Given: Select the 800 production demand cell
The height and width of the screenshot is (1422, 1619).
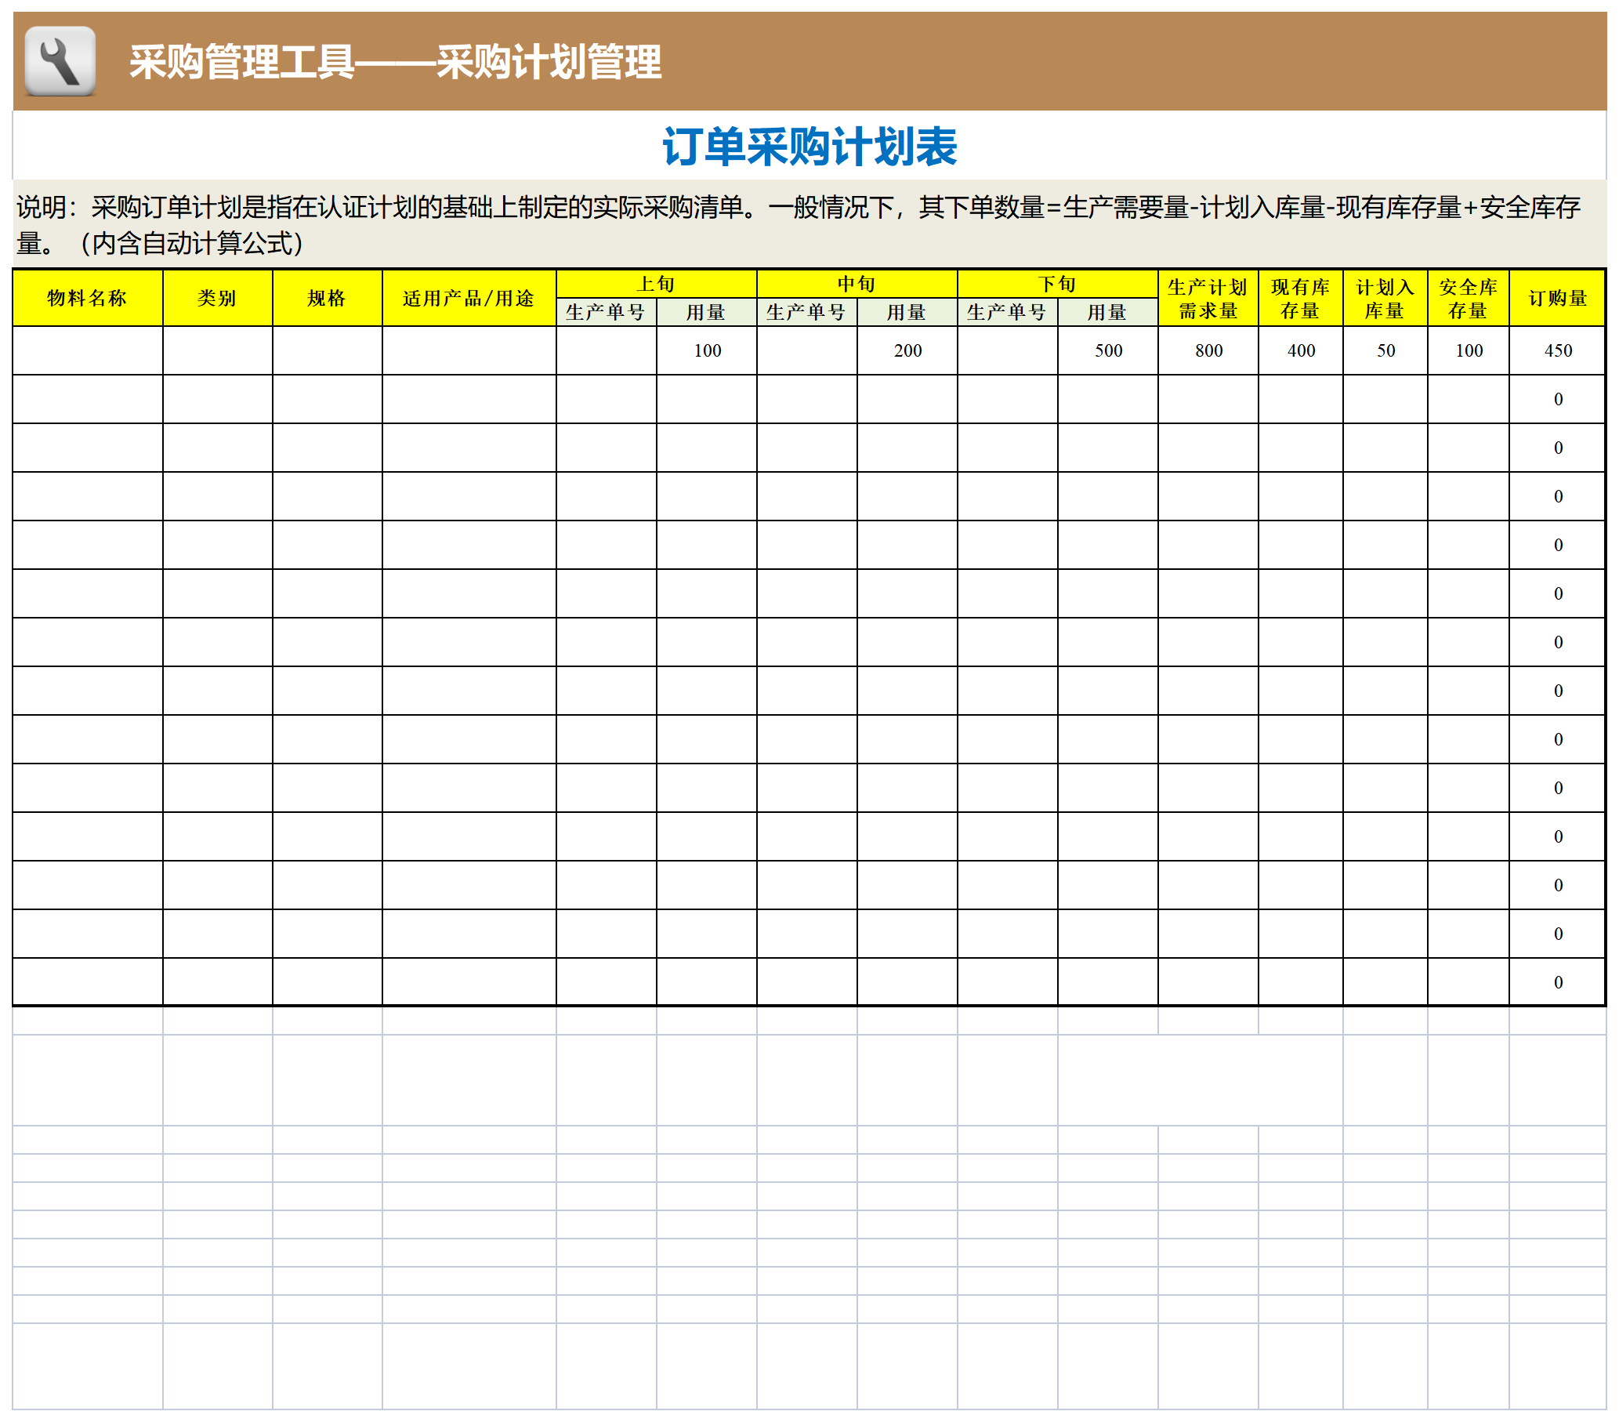Looking at the screenshot, I should click(1208, 350).
